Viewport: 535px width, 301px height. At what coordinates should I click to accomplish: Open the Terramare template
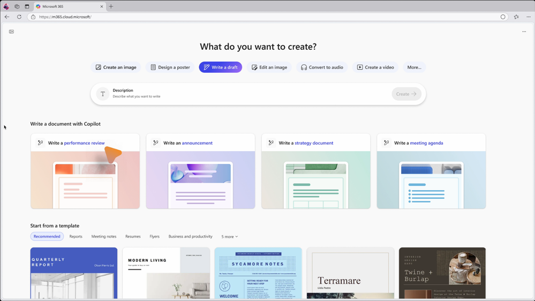[x=350, y=273]
